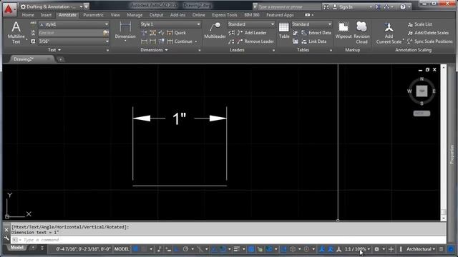Screen dimensions: 458x257
Task: Open the text style dropdown showing style1
Action: (74, 24)
